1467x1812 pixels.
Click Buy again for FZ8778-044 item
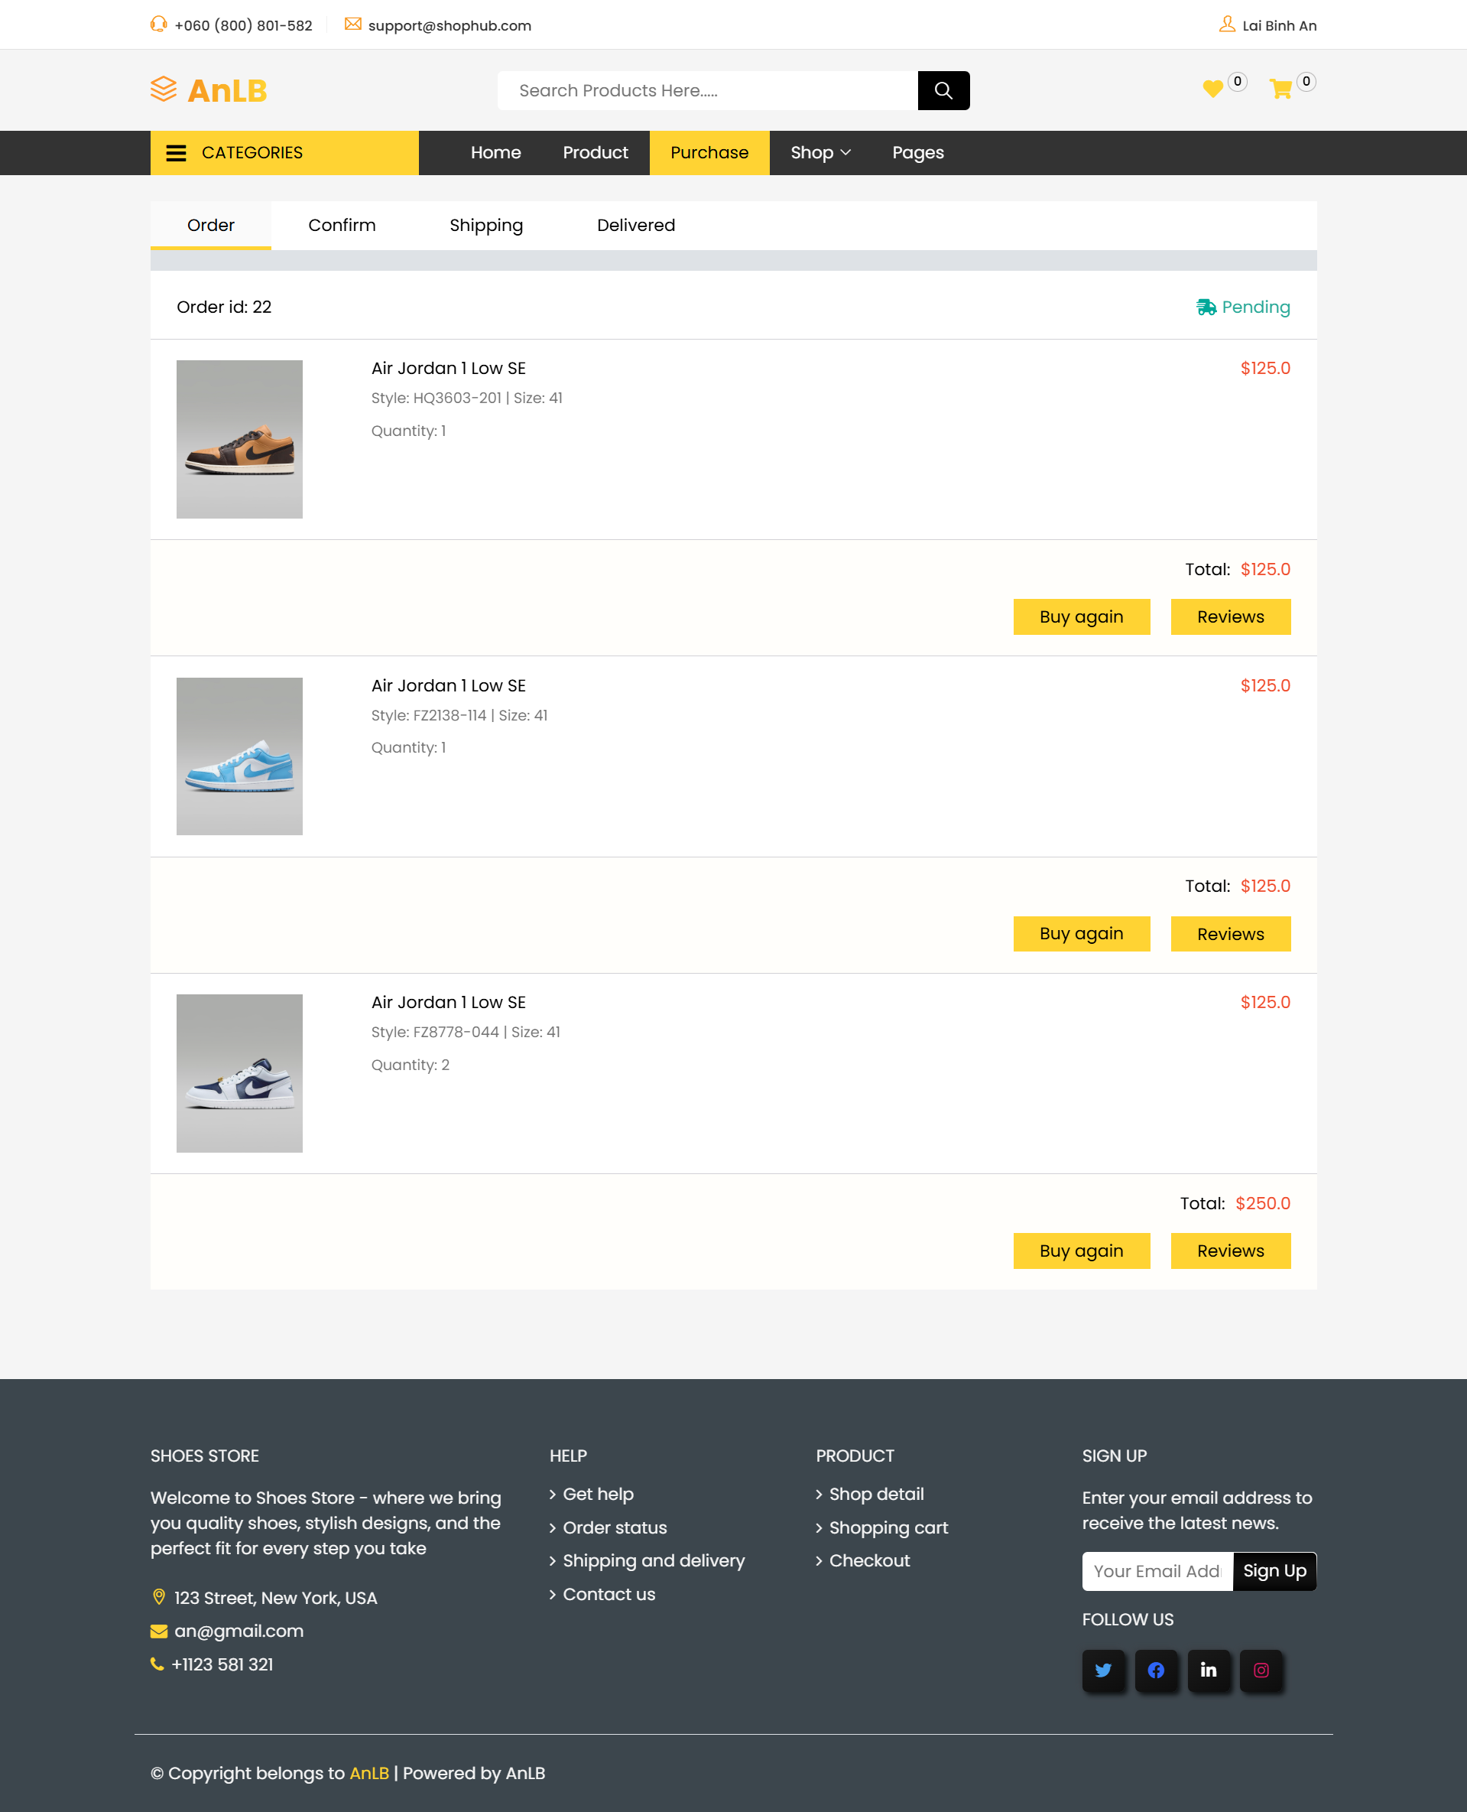(x=1081, y=1251)
